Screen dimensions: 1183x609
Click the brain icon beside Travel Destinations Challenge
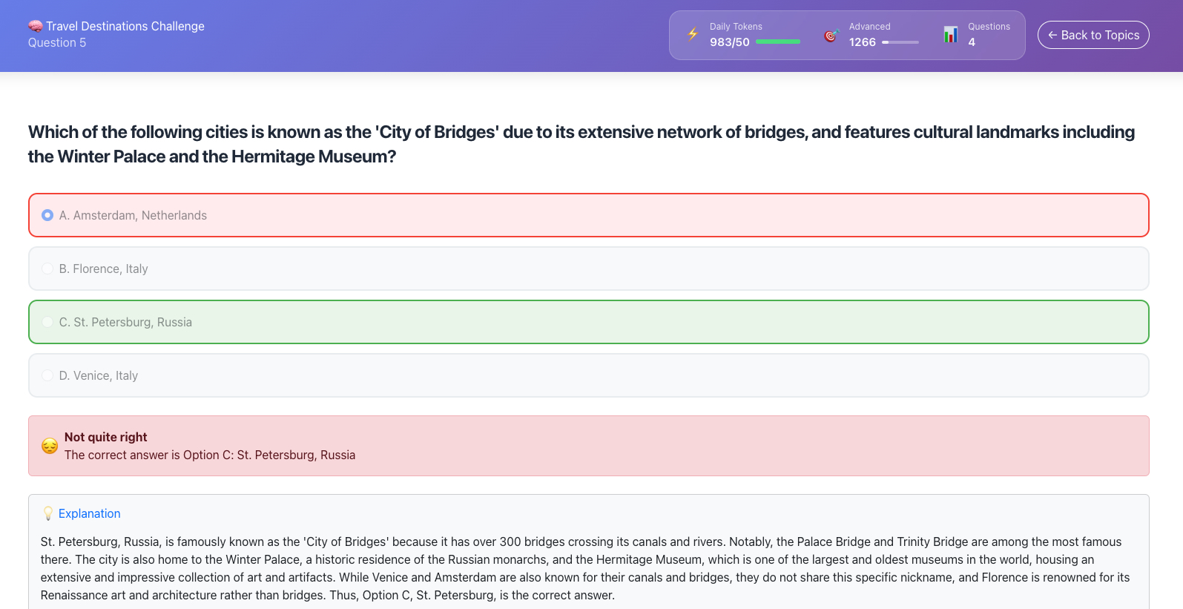point(36,26)
